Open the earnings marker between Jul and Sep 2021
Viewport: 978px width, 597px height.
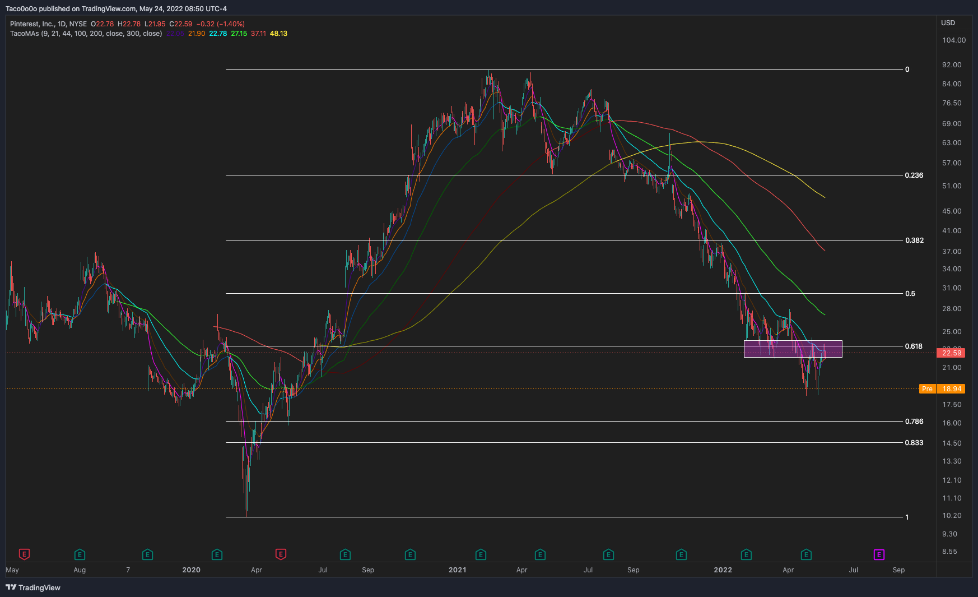[x=608, y=554]
